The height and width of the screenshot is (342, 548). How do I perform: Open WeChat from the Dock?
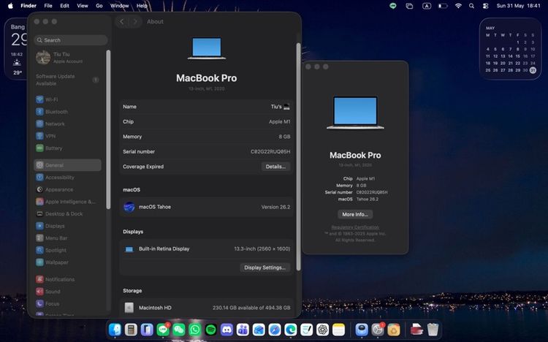(179, 330)
